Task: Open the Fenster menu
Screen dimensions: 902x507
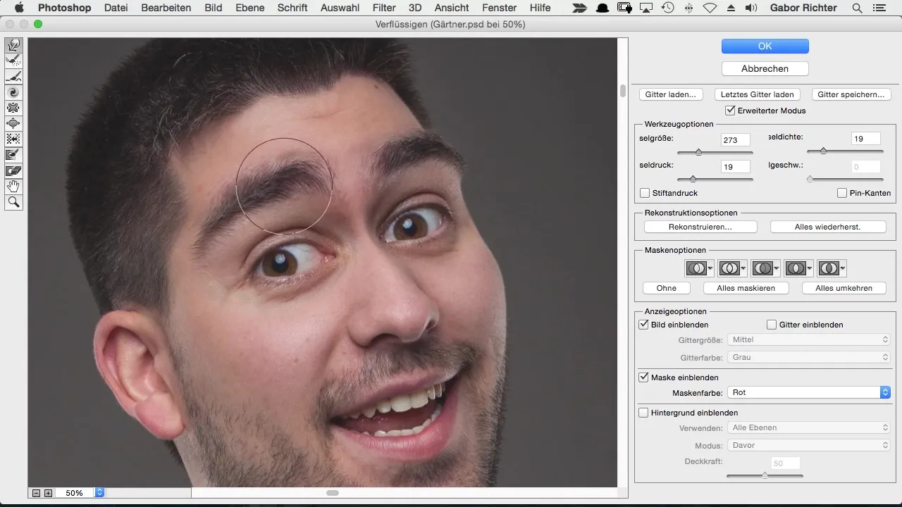Action: (500, 8)
